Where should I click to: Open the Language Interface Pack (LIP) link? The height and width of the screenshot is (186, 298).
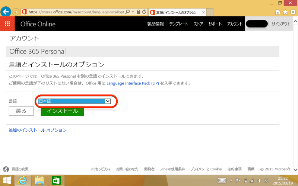[133, 83]
